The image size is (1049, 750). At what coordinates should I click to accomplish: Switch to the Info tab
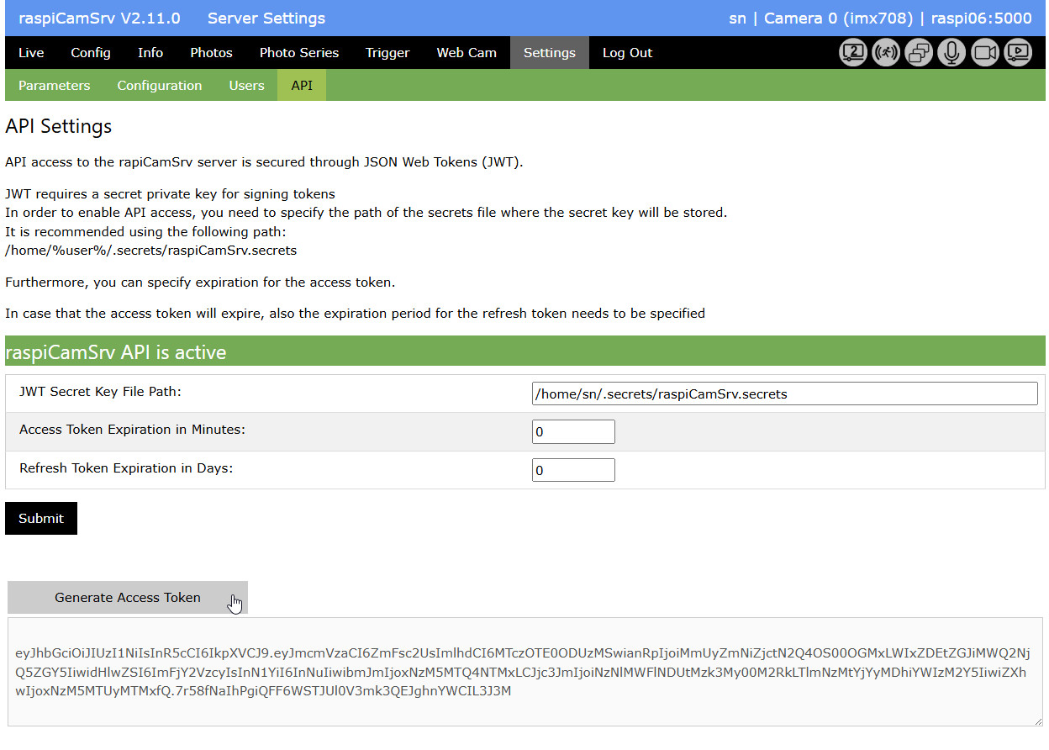point(150,52)
